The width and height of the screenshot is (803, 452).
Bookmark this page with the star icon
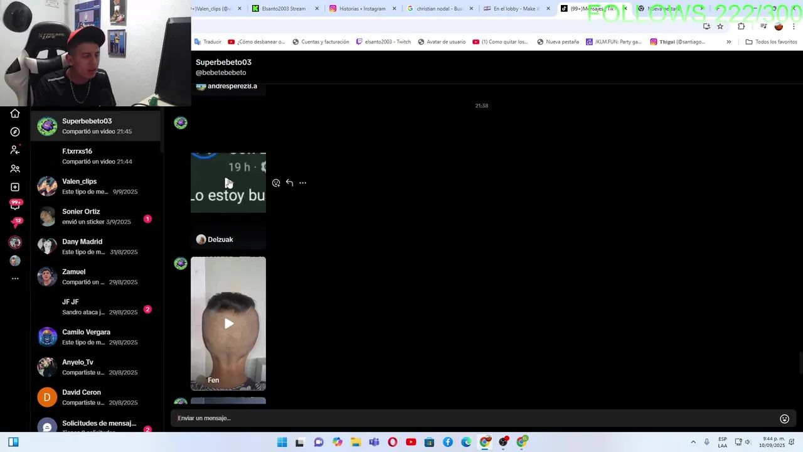point(720,26)
